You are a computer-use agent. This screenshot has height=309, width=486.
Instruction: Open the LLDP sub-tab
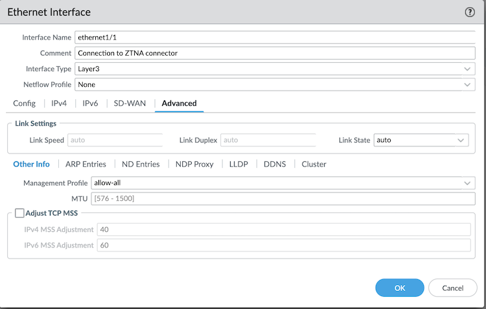(238, 165)
